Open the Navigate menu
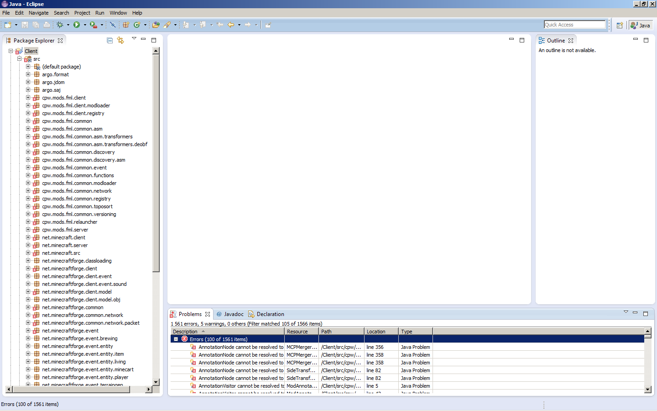The height and width of the screenshot is (411, 657). (x=38, y=13)
